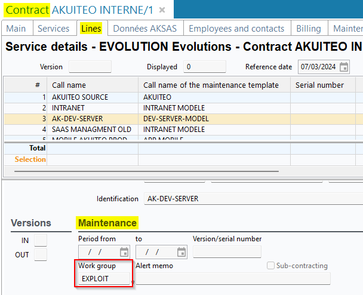Enable the Sub-contracting checkbox
The width and height of the screenshot is (363, 295).
[271, 266]
